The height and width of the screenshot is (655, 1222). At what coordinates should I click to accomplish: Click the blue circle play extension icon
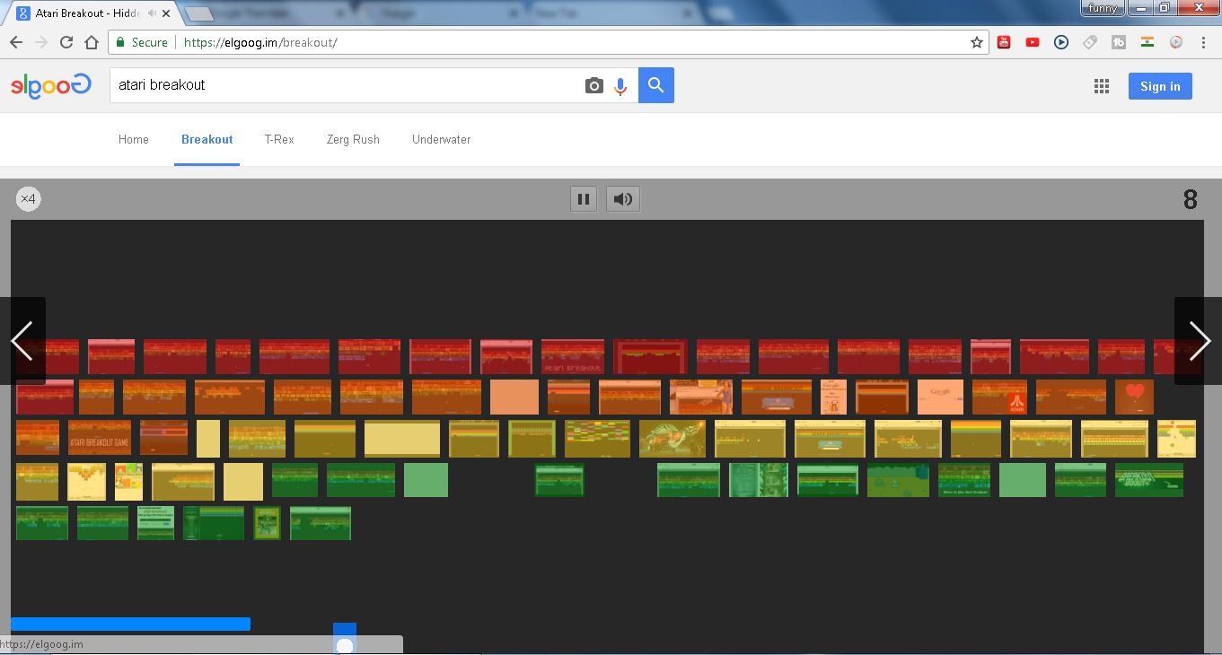(1061, 42)
